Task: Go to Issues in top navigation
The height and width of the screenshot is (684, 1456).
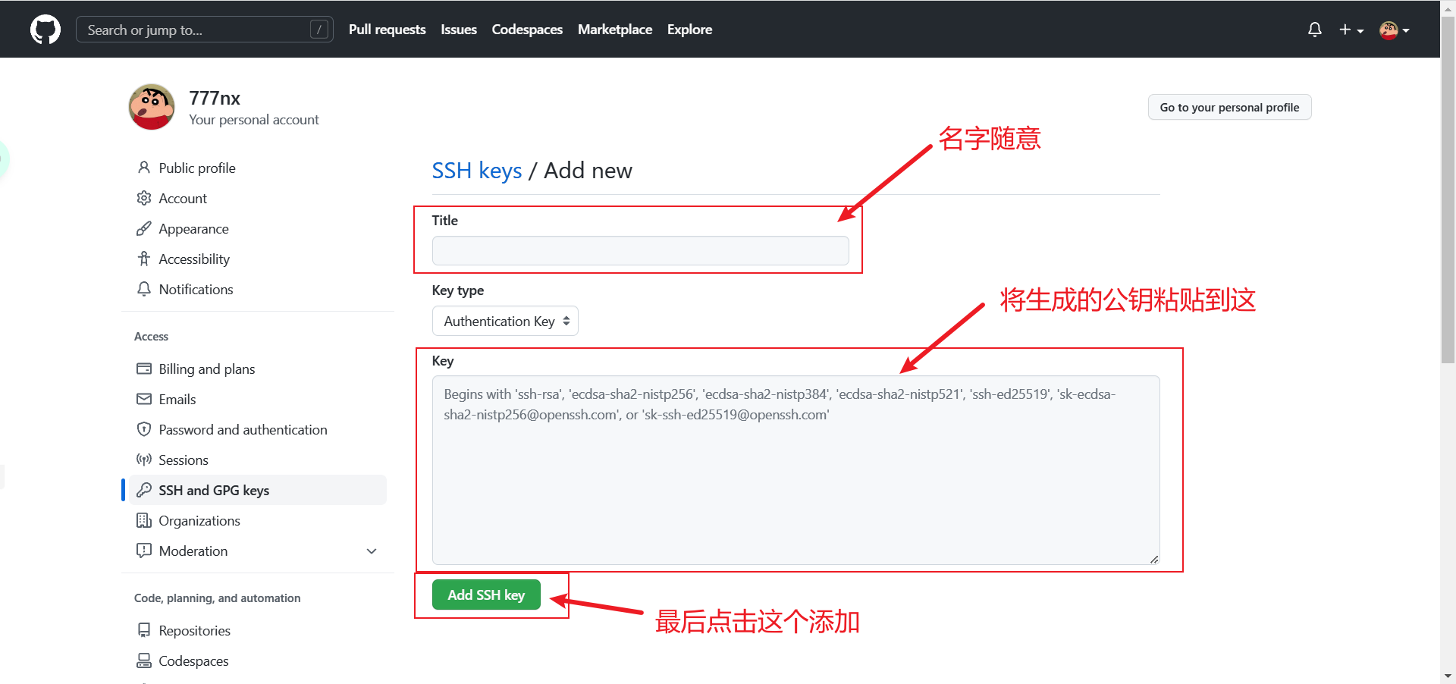Action: (x=459, y=30)
